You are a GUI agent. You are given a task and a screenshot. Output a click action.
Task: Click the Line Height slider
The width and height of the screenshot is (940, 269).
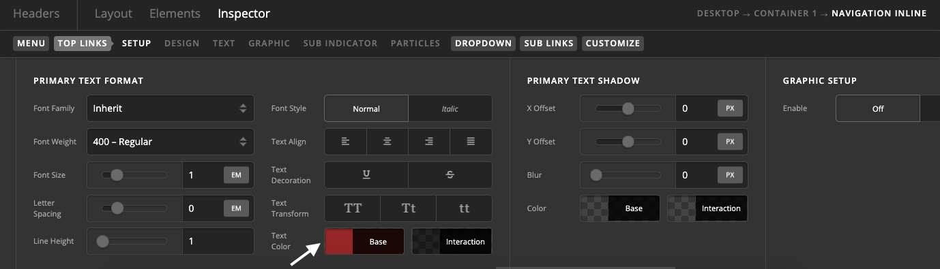coord(134,241)
